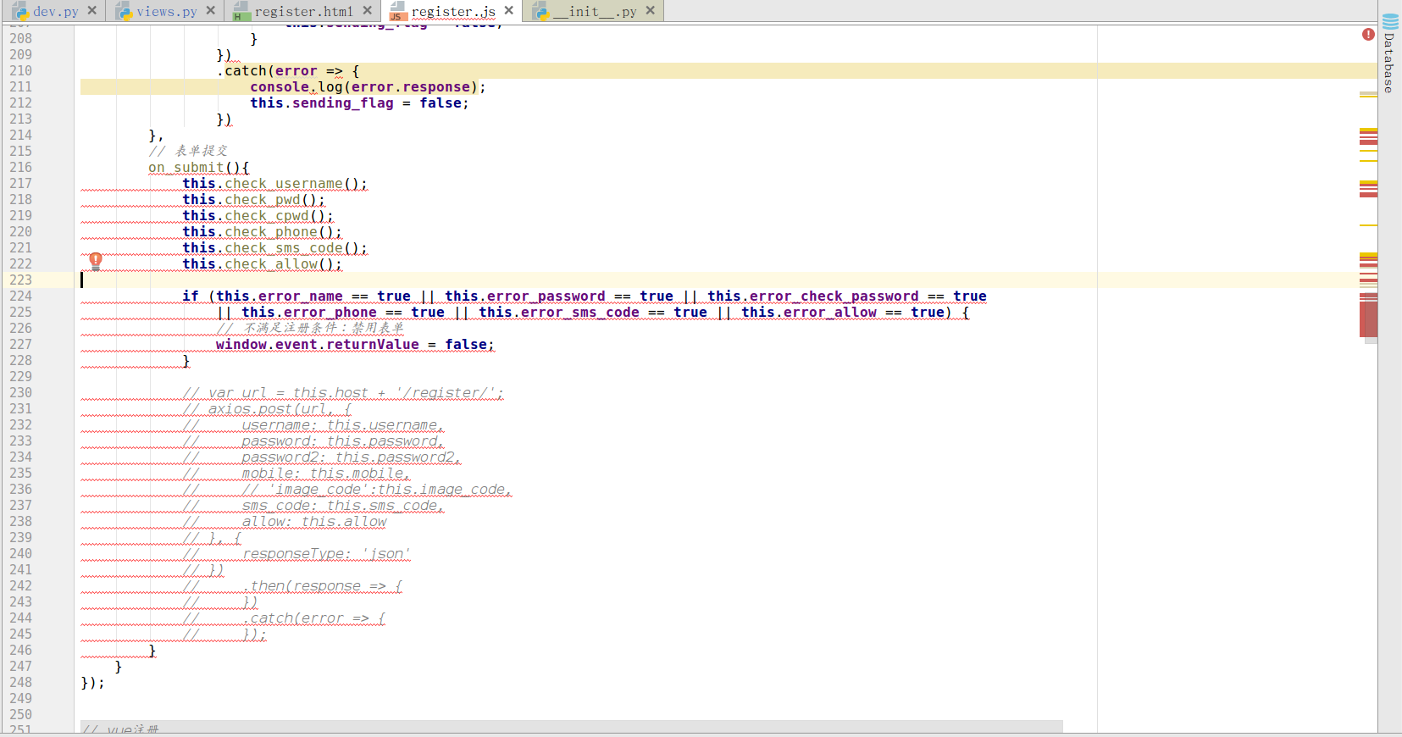Close the views.py tab
The height and width of the screenshot is (737, 1402).
click(211, 11)
